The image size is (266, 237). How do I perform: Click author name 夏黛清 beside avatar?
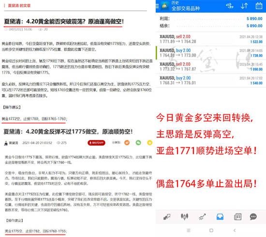coord(14,143)
